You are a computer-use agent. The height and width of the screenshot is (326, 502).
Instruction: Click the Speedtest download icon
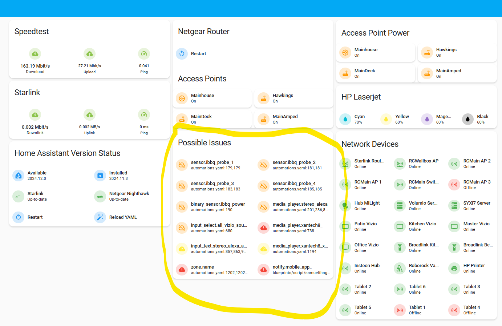point(35,53)
